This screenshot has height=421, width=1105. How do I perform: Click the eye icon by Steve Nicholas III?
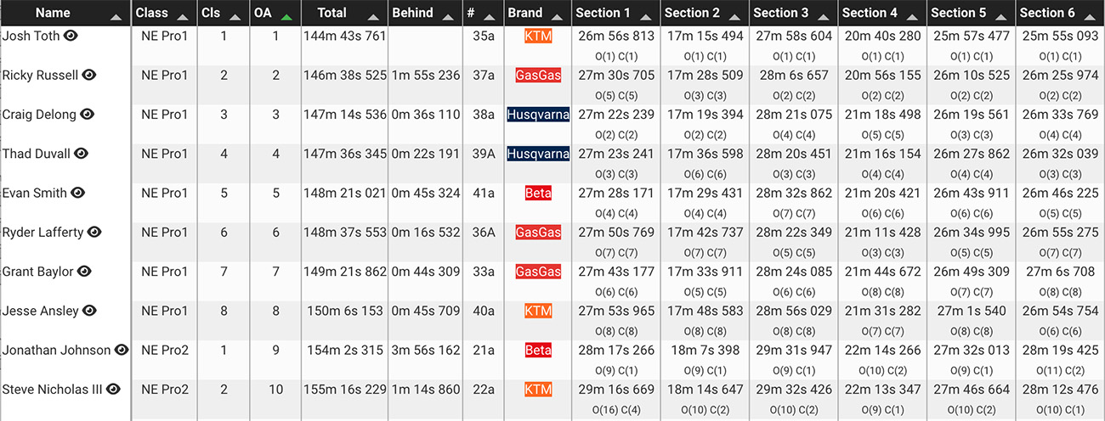(113, 389)
